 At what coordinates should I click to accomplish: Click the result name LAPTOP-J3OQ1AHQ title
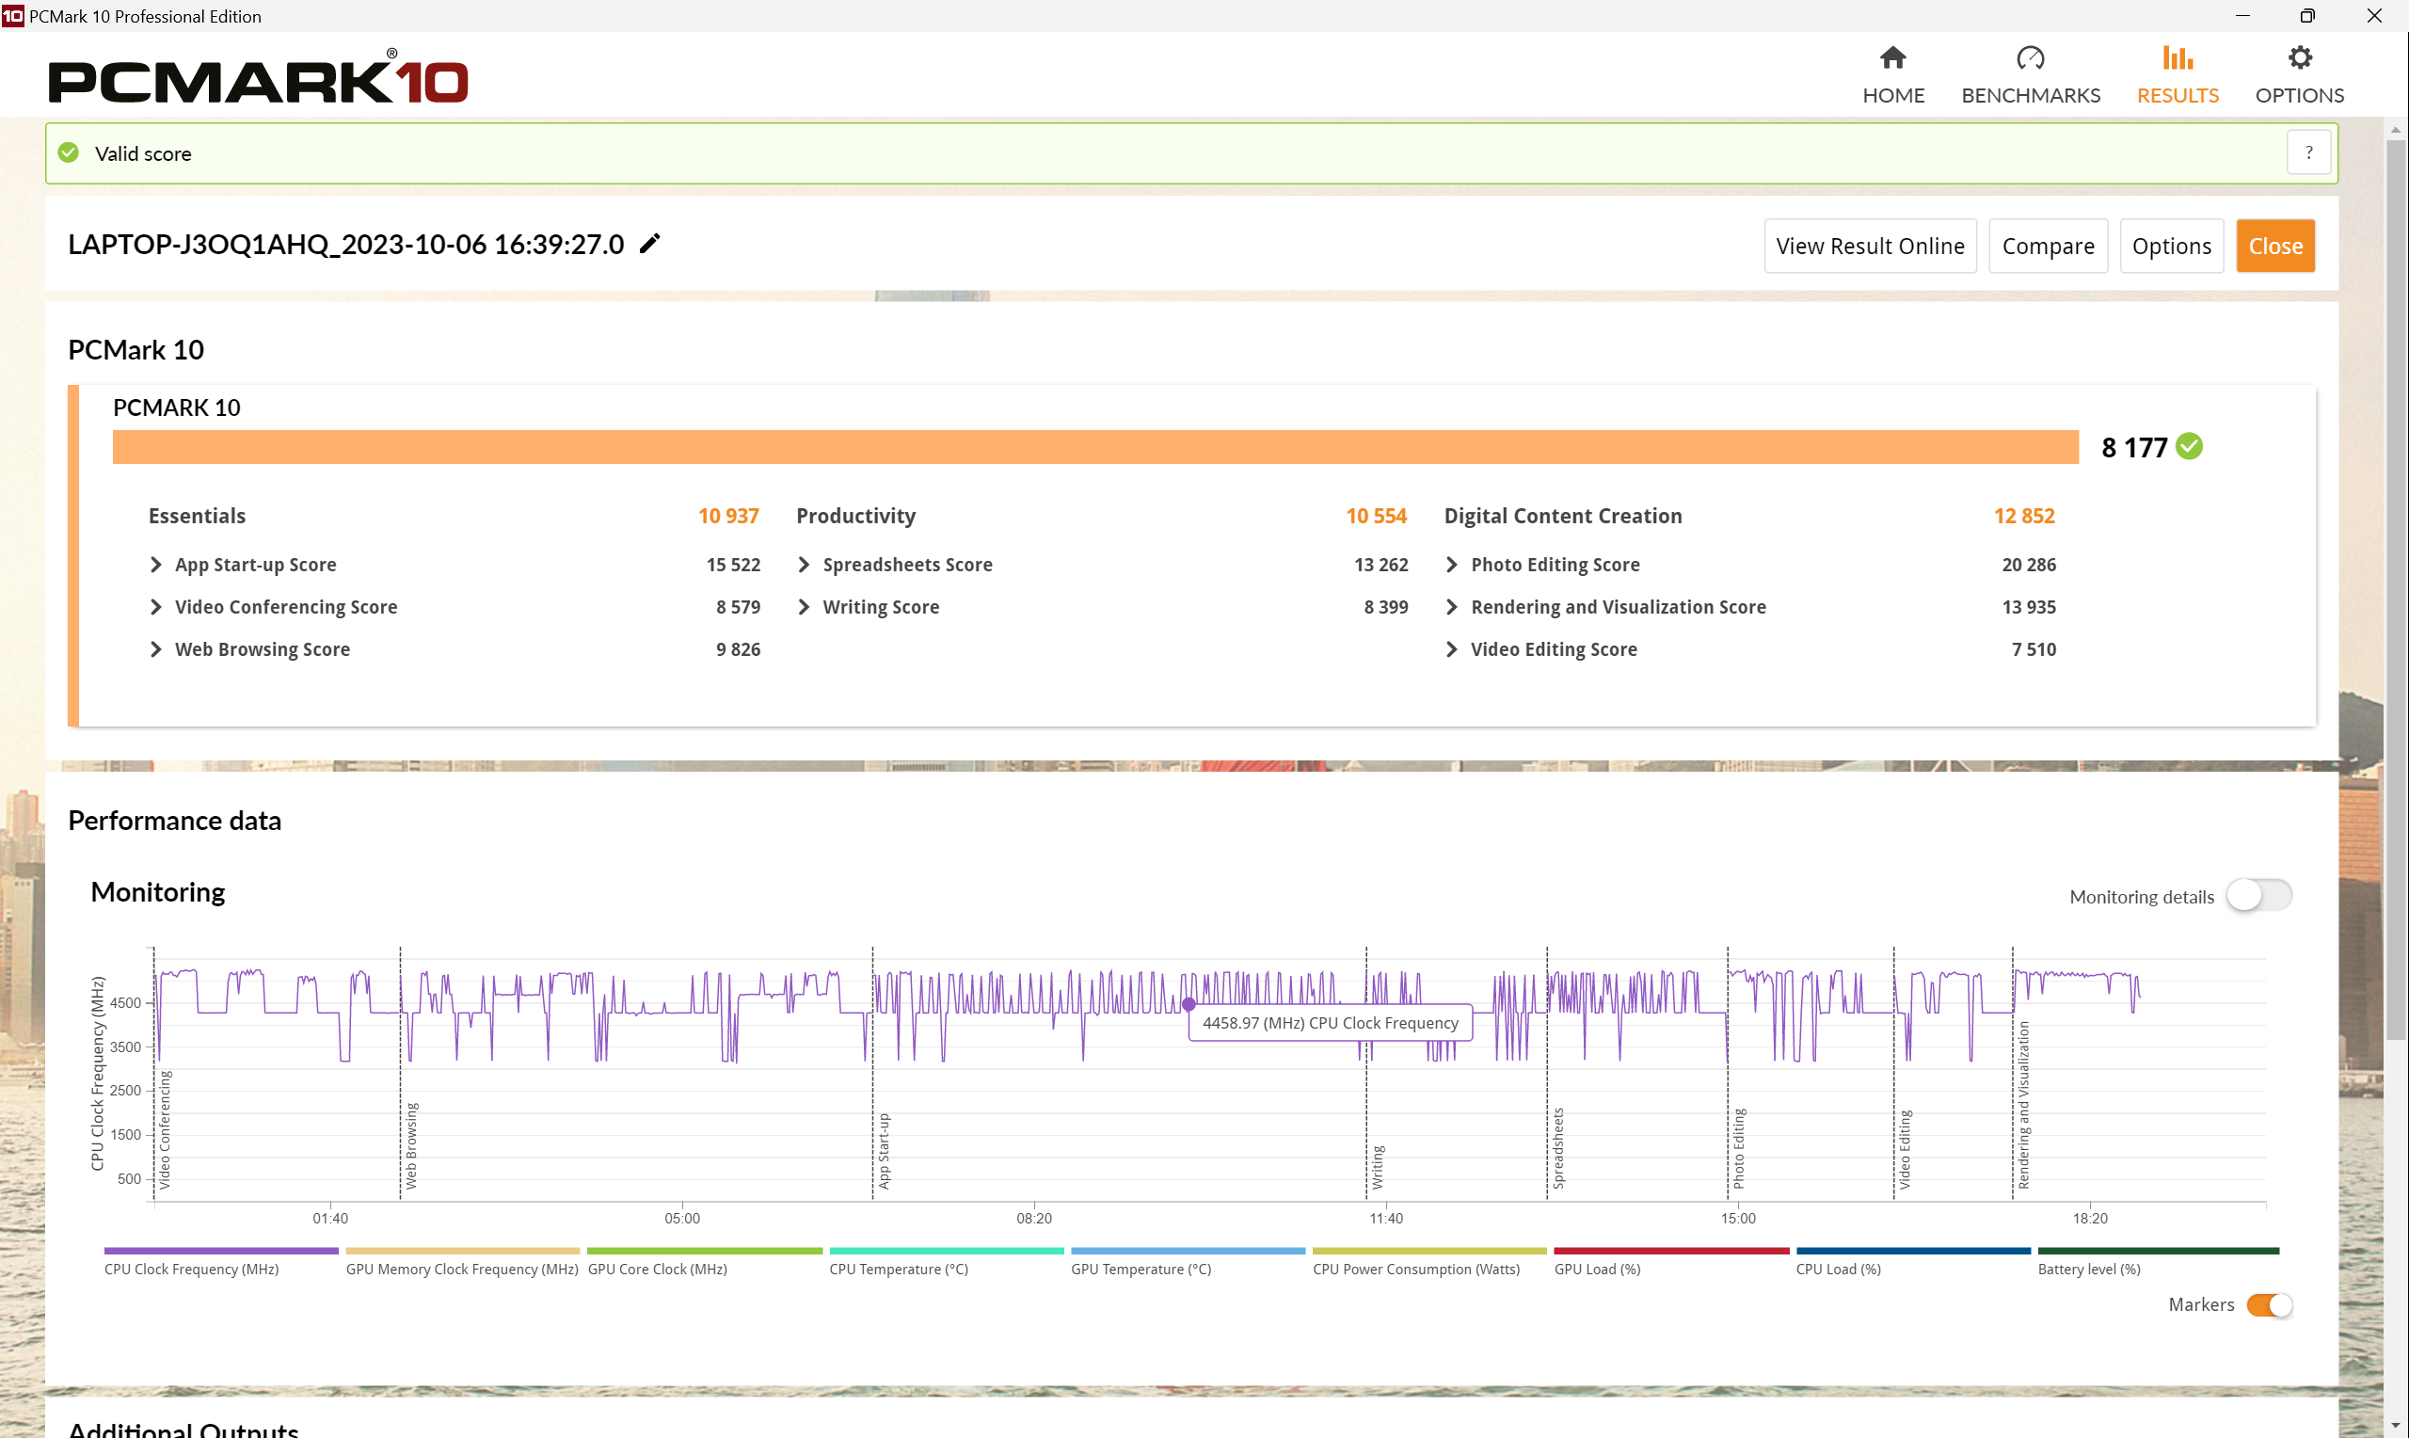click(345, 244)
